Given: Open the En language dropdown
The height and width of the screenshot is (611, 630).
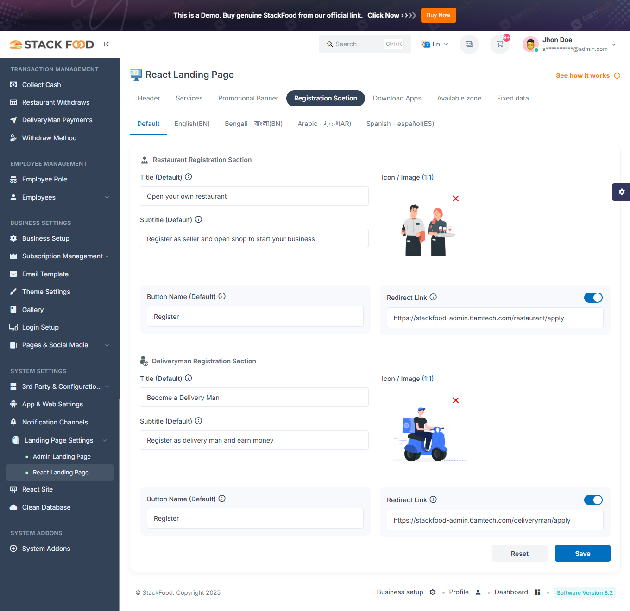Looking at the screenshot, I should (x=435, y=44).
